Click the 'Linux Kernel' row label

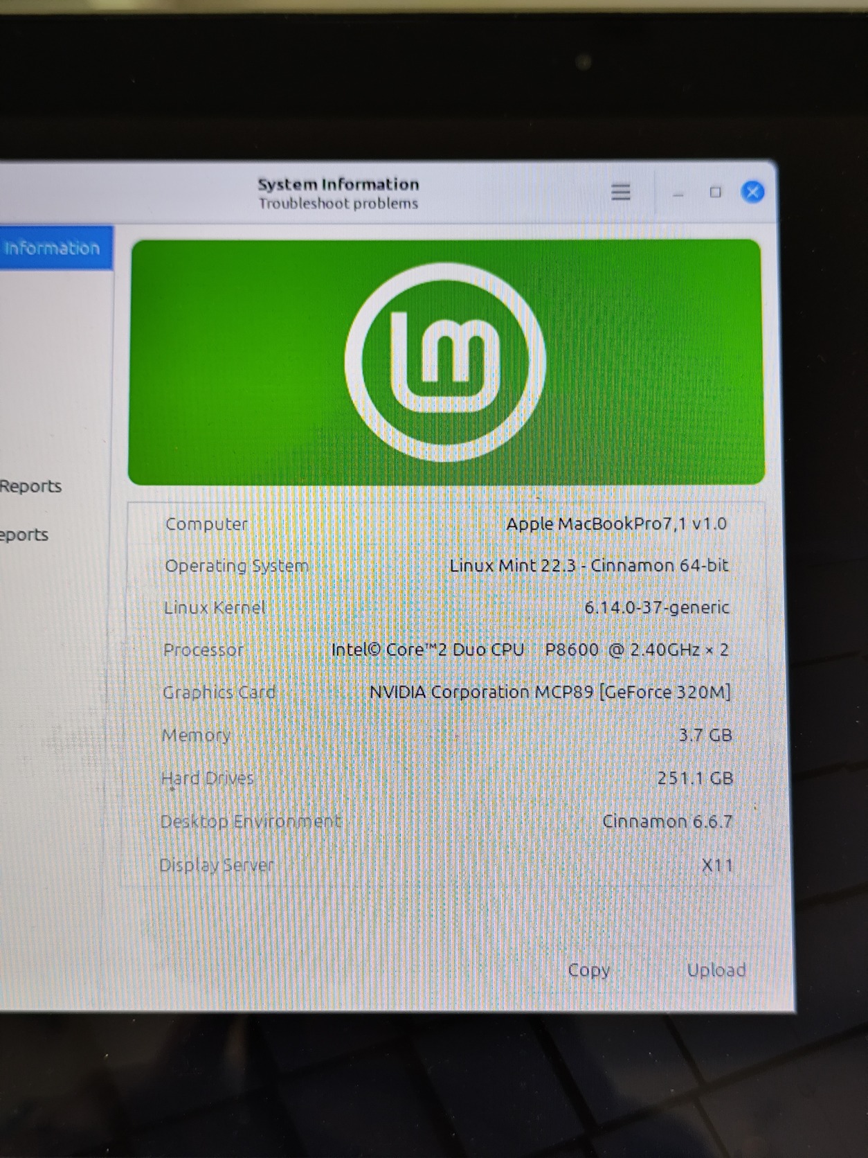[215, 607]
